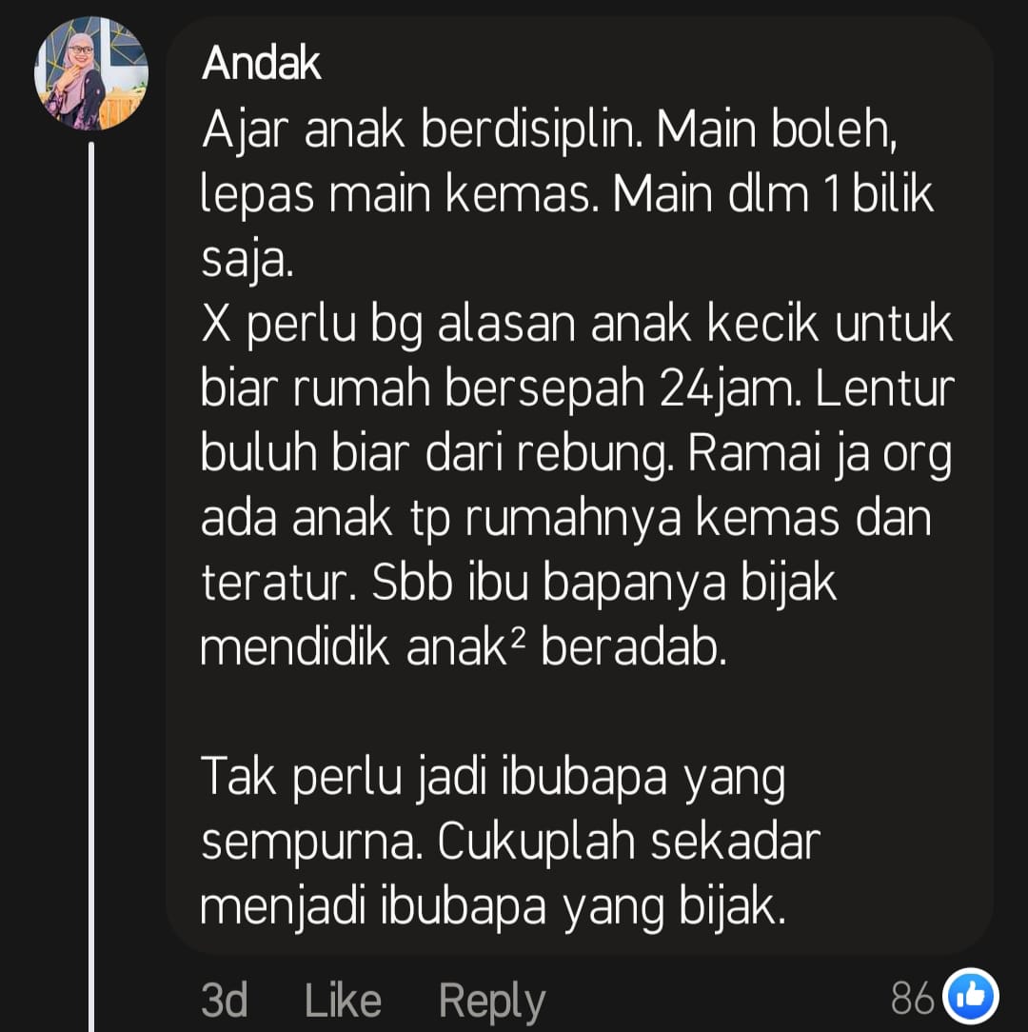Select the line 'biar rumah bersepah 24jam. Lentur'
This screenshot has height=1032, width=1028.
tap(577, 391)
